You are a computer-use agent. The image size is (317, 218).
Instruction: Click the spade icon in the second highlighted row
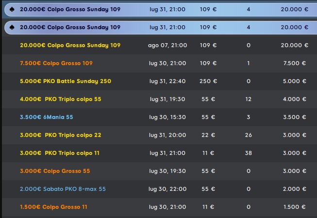click(x=12, y=27)
